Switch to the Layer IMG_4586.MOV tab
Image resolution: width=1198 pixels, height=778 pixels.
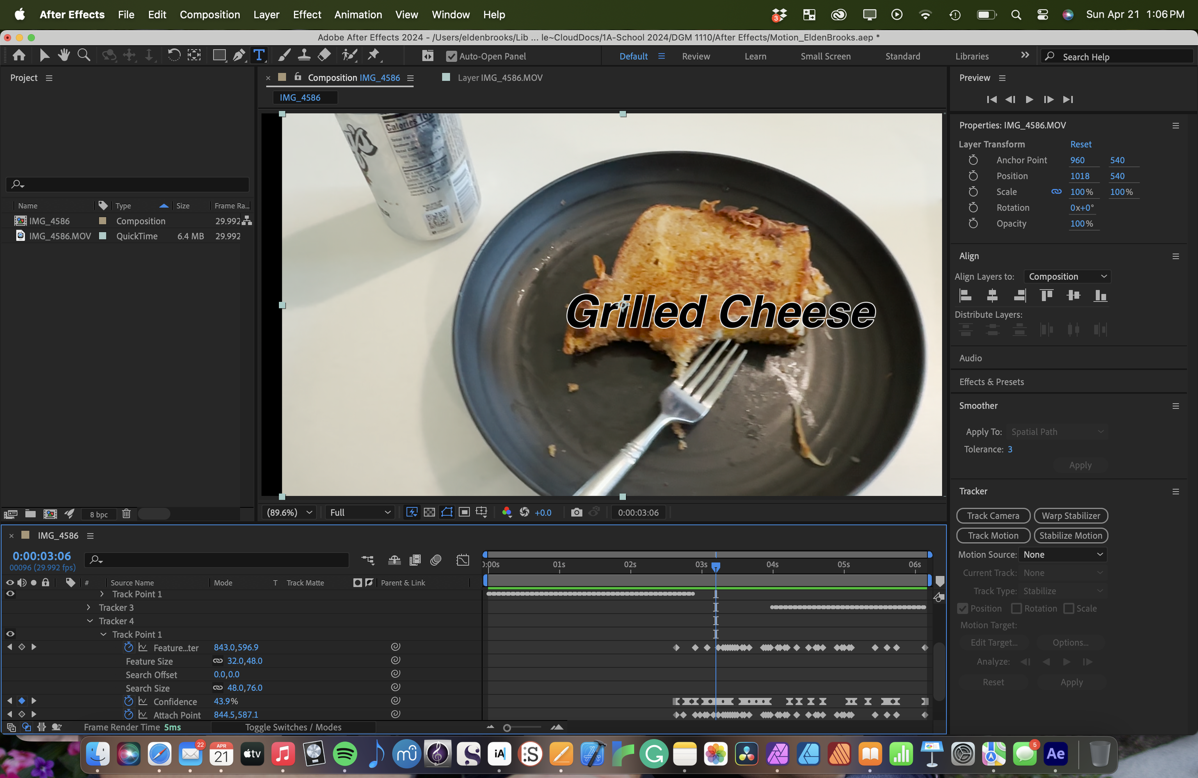[499, 78]
